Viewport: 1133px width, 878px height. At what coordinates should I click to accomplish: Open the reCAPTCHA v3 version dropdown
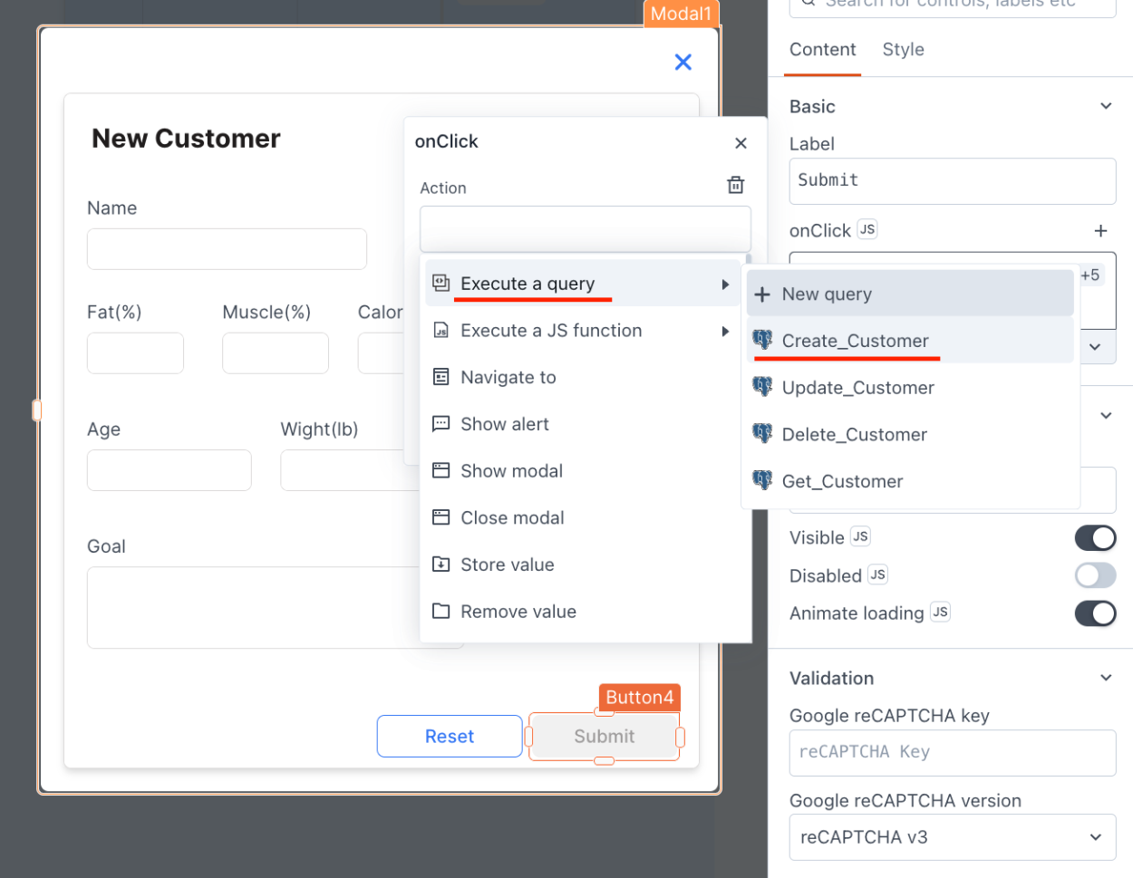pyautogui.click(x=952, y=837)
